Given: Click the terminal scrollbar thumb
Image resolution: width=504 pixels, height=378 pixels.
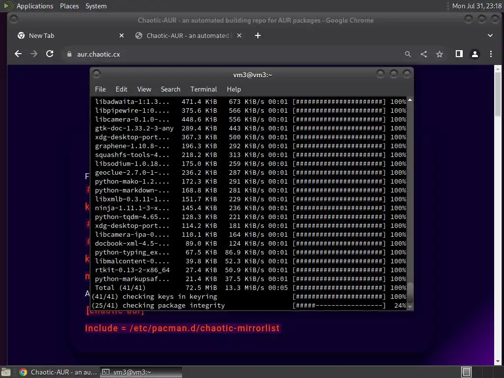Looking at the screenshot, I should (410, 292).
